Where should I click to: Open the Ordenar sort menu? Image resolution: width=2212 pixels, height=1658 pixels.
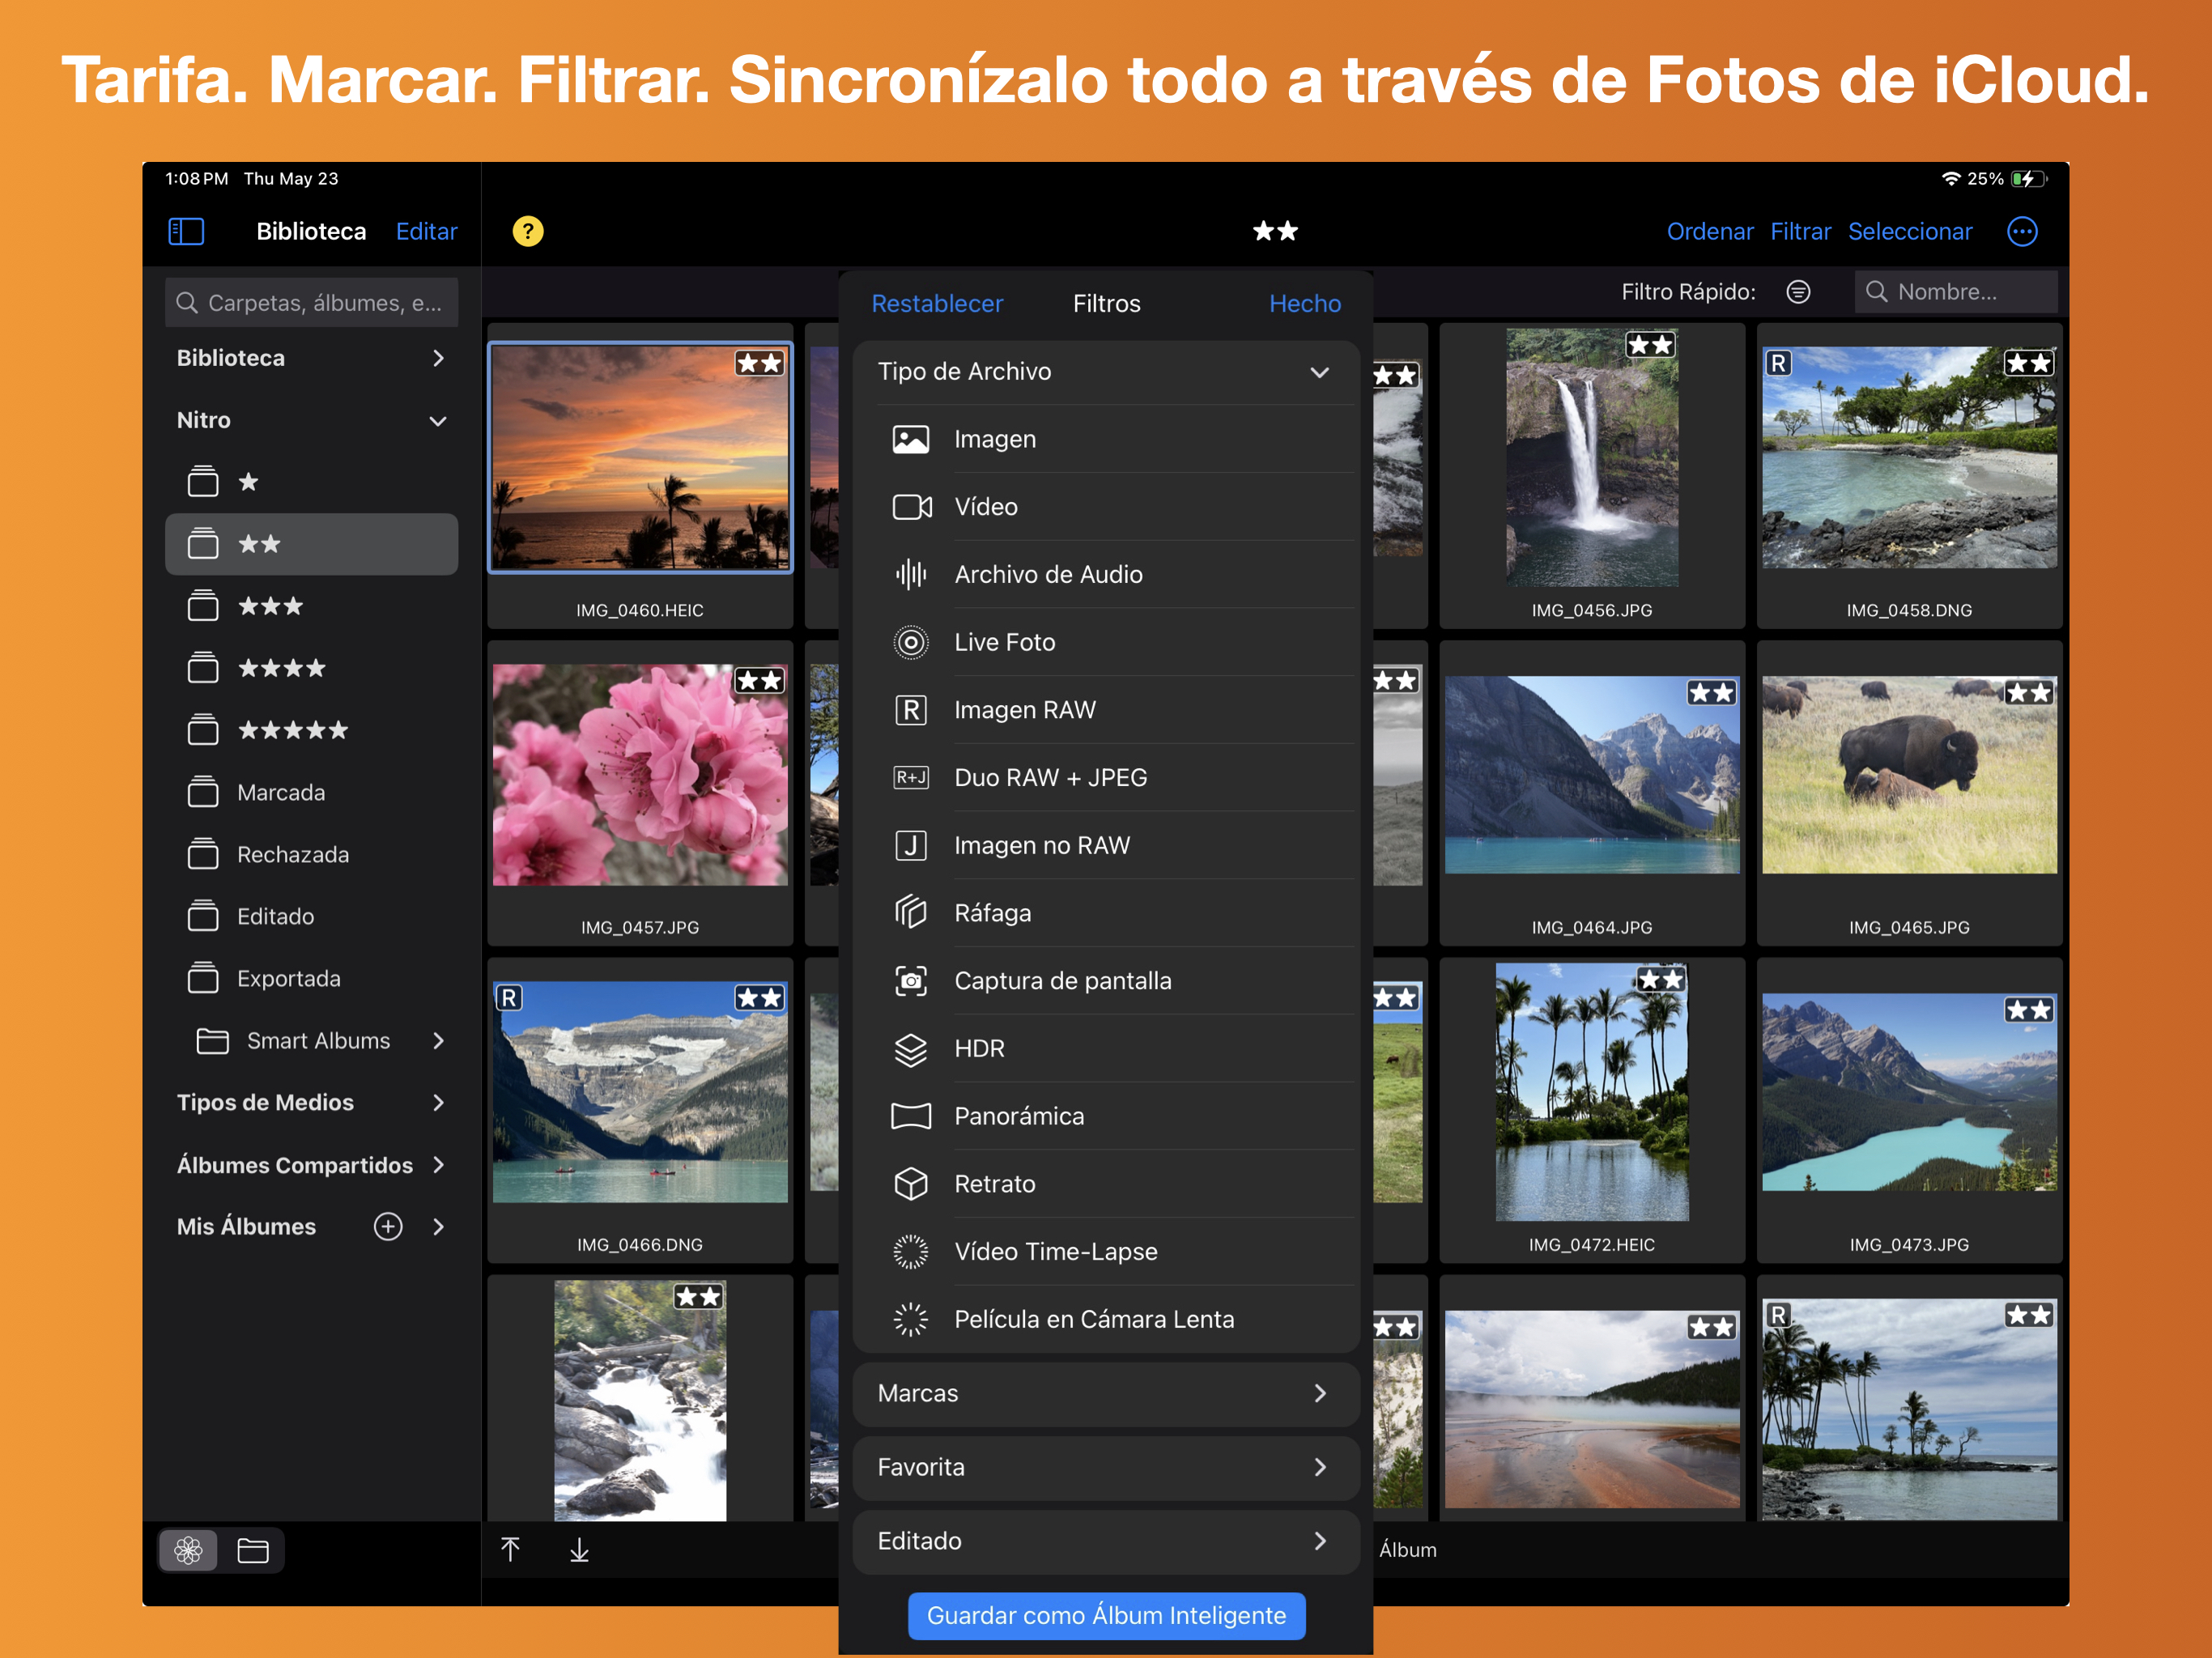[x=1710, y=232]
